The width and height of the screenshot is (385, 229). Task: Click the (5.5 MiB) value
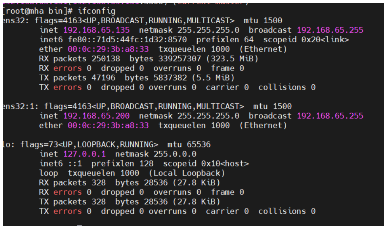[213, 78]
